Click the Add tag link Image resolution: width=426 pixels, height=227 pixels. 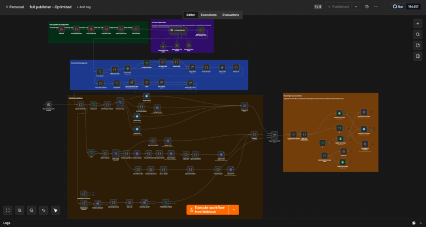click(x=83, y=7)
